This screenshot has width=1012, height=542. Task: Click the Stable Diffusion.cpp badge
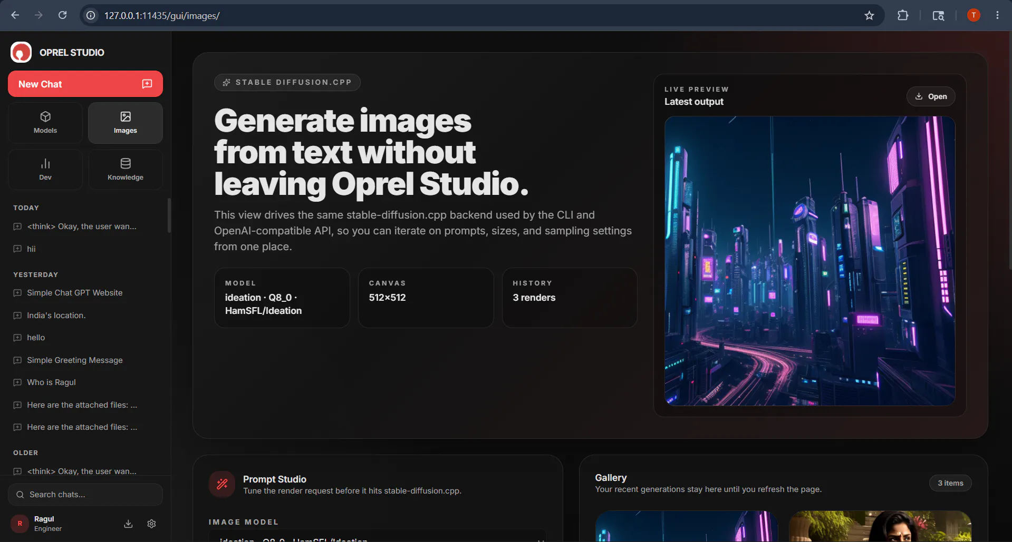(287, 82)
